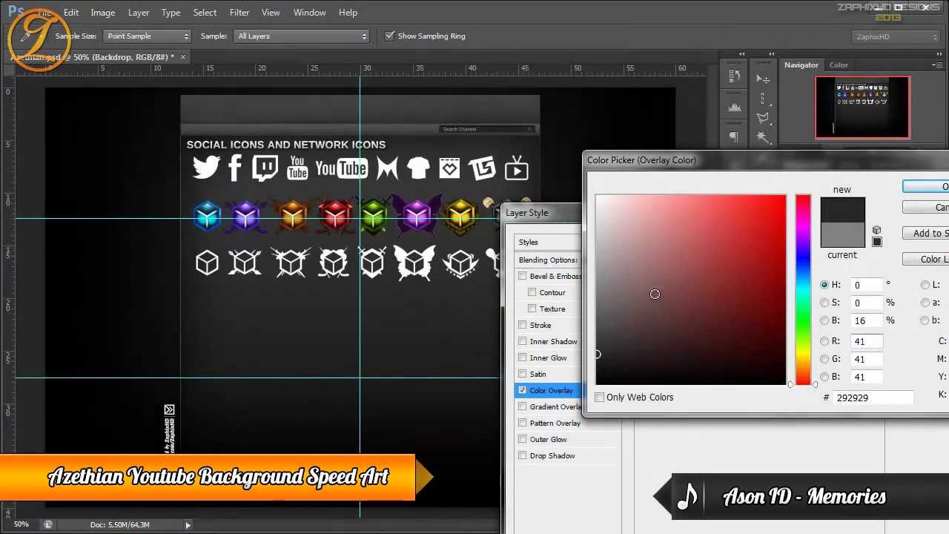This screenshot has height=534, width=949.
Task: Uncheck the Color Overlay checkbox
Action: pyautogui.click(x=523, y=390)
